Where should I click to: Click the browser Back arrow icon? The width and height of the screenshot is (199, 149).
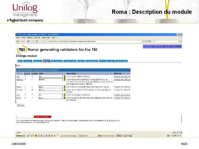tap(18, 41)
